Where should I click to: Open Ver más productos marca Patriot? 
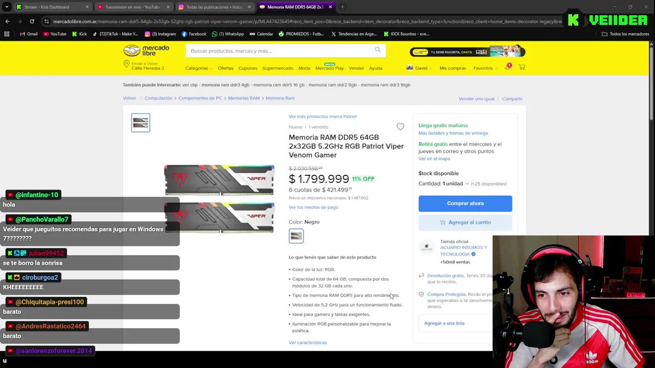322,117
